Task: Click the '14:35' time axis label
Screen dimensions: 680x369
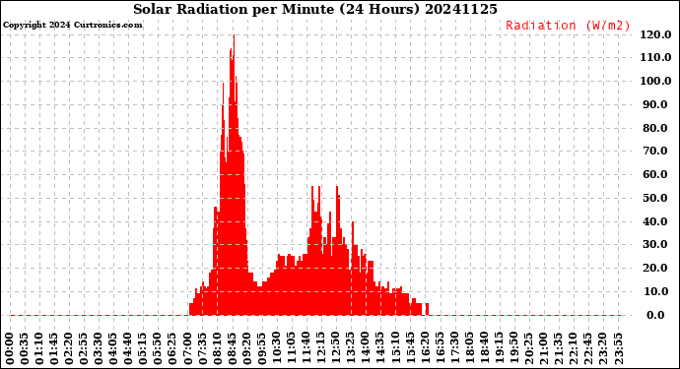Action: pyautogui.click(x=380, y=349)
